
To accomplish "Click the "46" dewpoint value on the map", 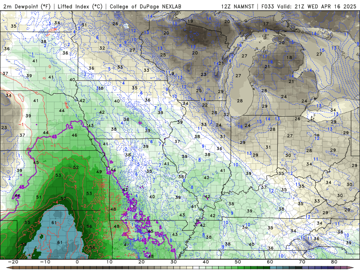I will click(x=74, y=135).
